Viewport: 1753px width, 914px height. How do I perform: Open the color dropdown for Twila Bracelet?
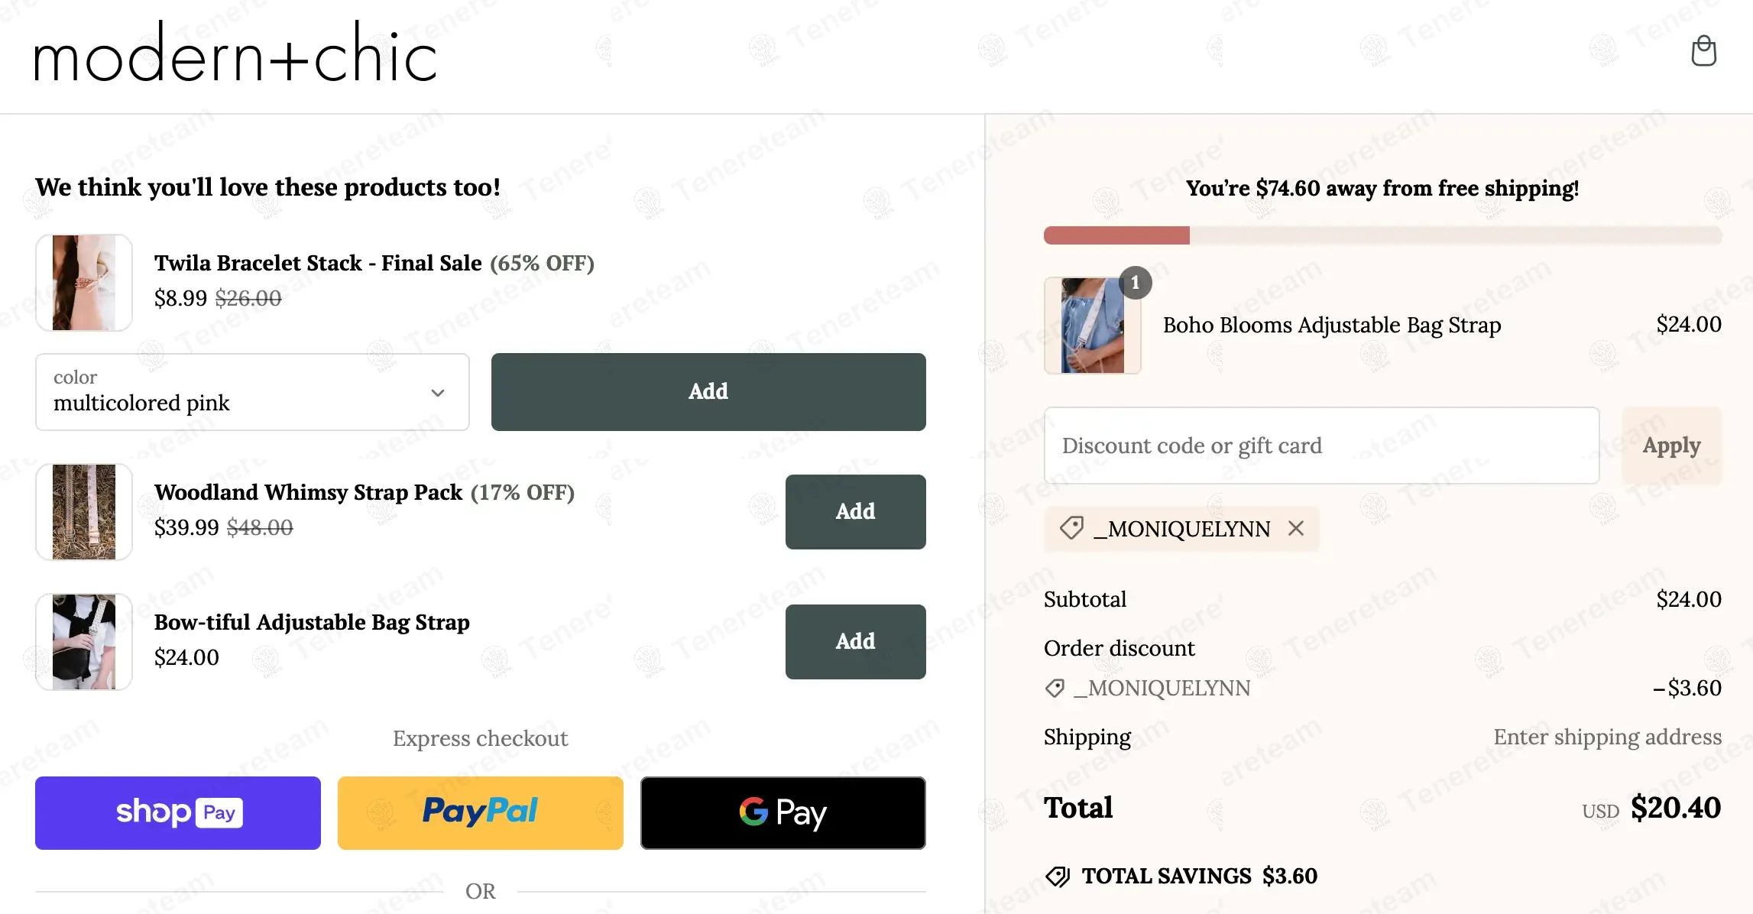coord(252,392)
